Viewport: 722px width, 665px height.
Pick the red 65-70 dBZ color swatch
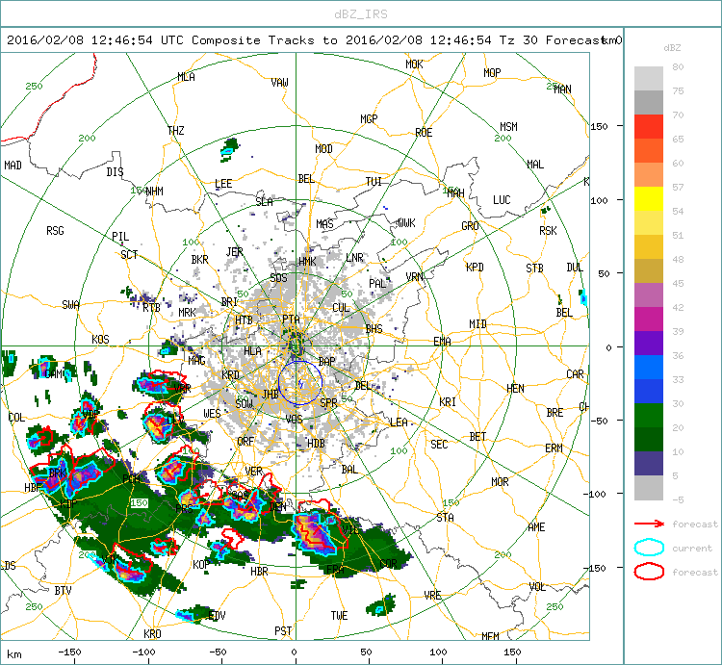click(x=648, y=127)
